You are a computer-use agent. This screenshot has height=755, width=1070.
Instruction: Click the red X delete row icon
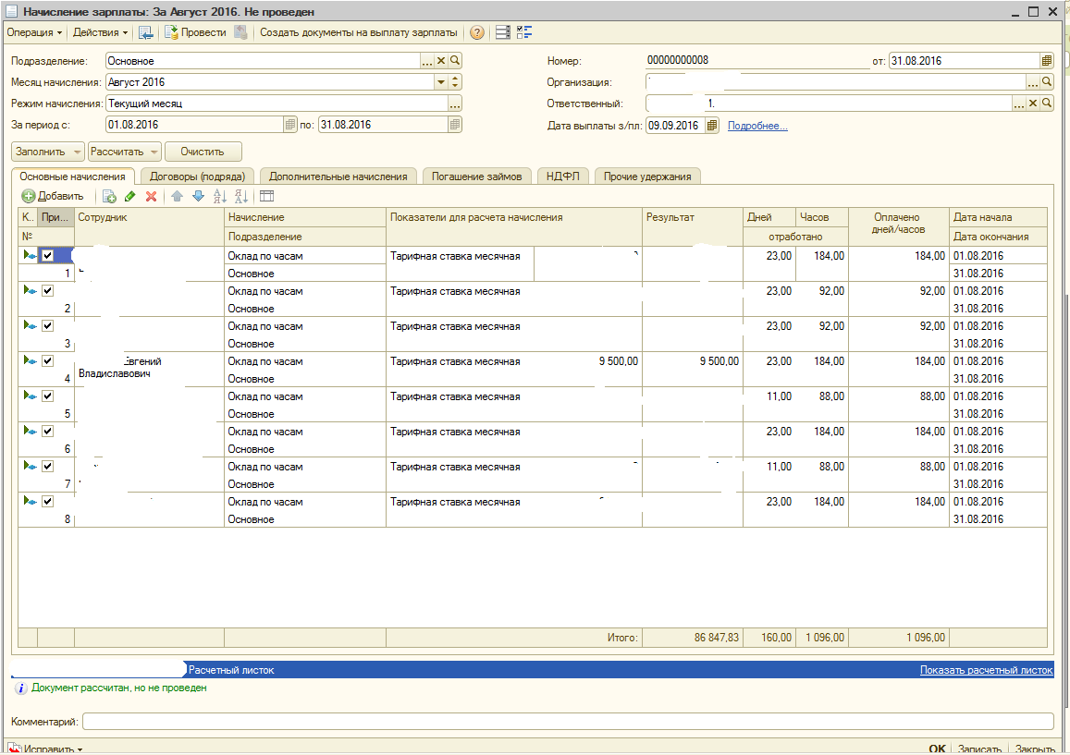pos(151,196)
